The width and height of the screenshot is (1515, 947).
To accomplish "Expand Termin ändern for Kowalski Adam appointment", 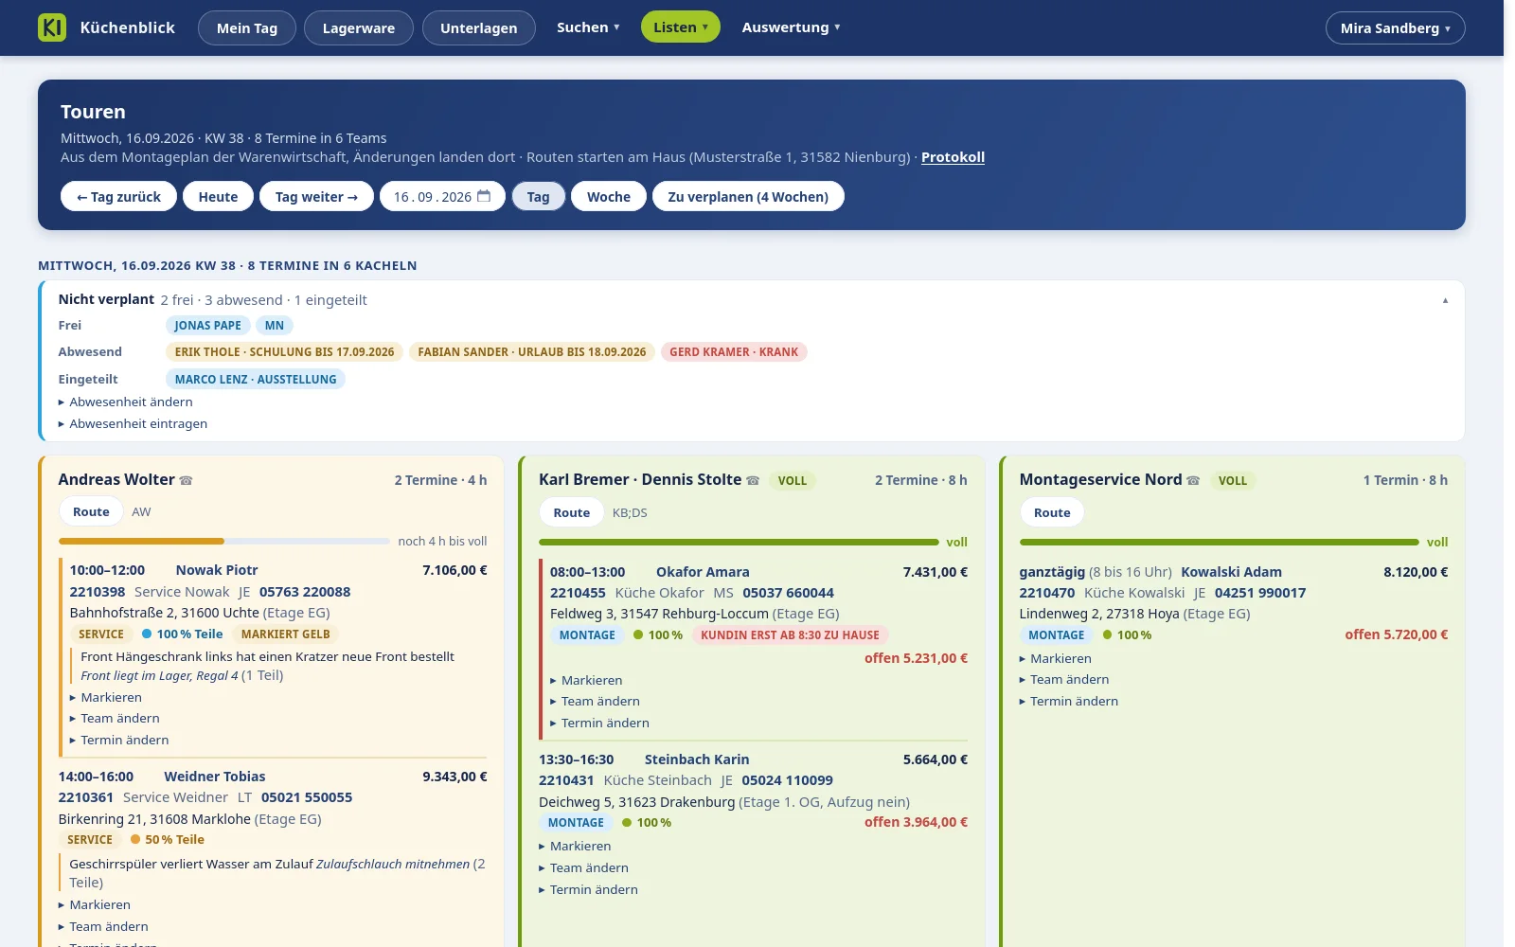I will [1069, 701].
